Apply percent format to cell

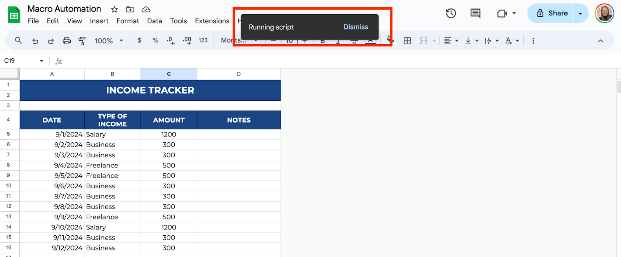point(155,40)
